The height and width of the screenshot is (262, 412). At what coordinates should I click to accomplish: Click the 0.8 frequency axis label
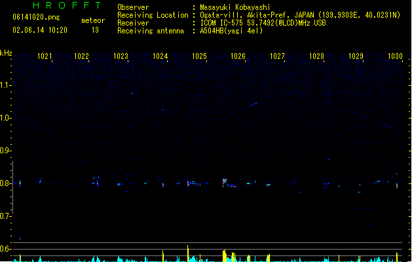pos(5,183)
